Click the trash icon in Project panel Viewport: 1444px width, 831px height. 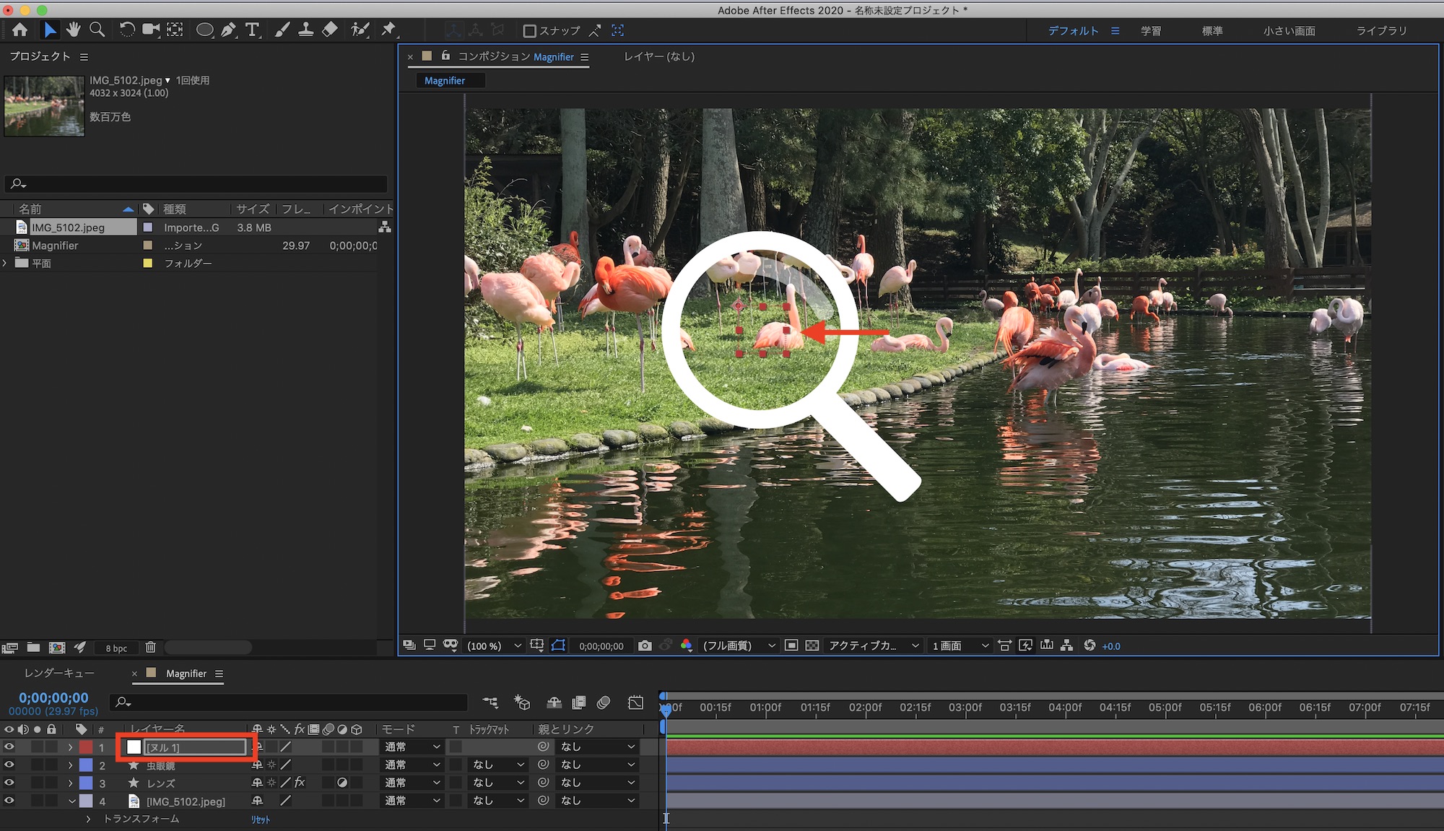[x=150, y=648]
